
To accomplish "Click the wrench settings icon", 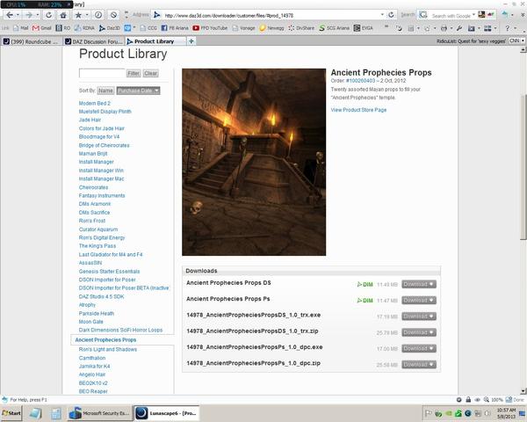I will (x=459, y=28).
